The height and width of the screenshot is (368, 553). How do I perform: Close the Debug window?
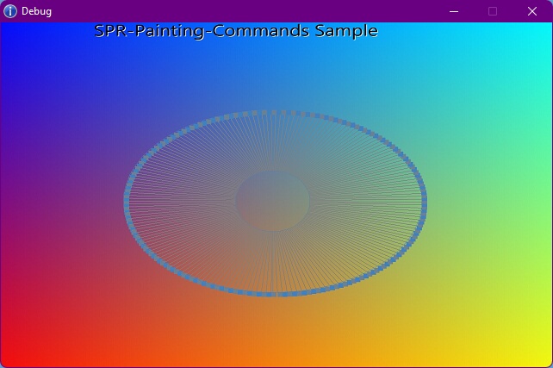click(x=531, y=11)
